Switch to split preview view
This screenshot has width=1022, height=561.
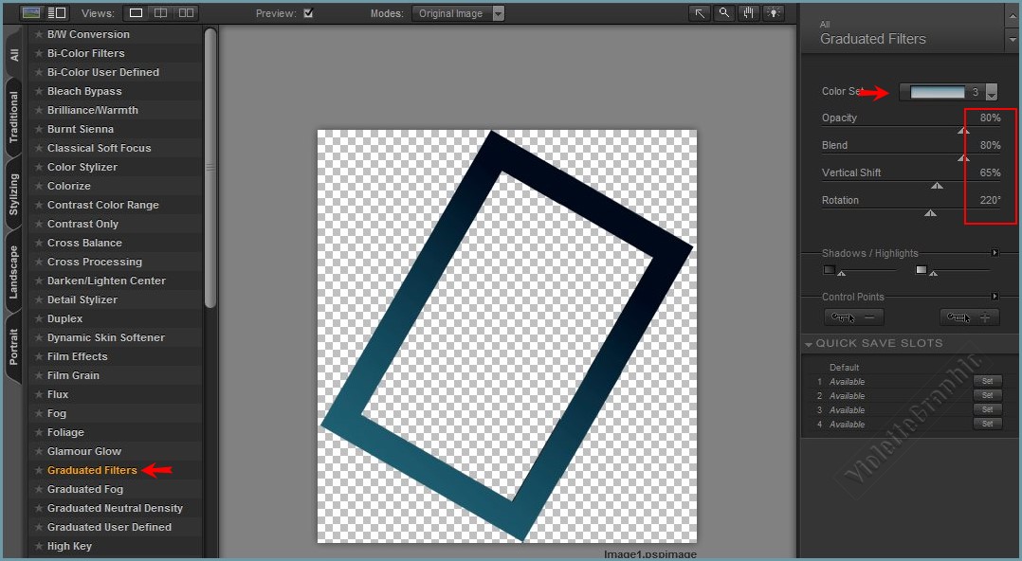(x=160, y=13)
